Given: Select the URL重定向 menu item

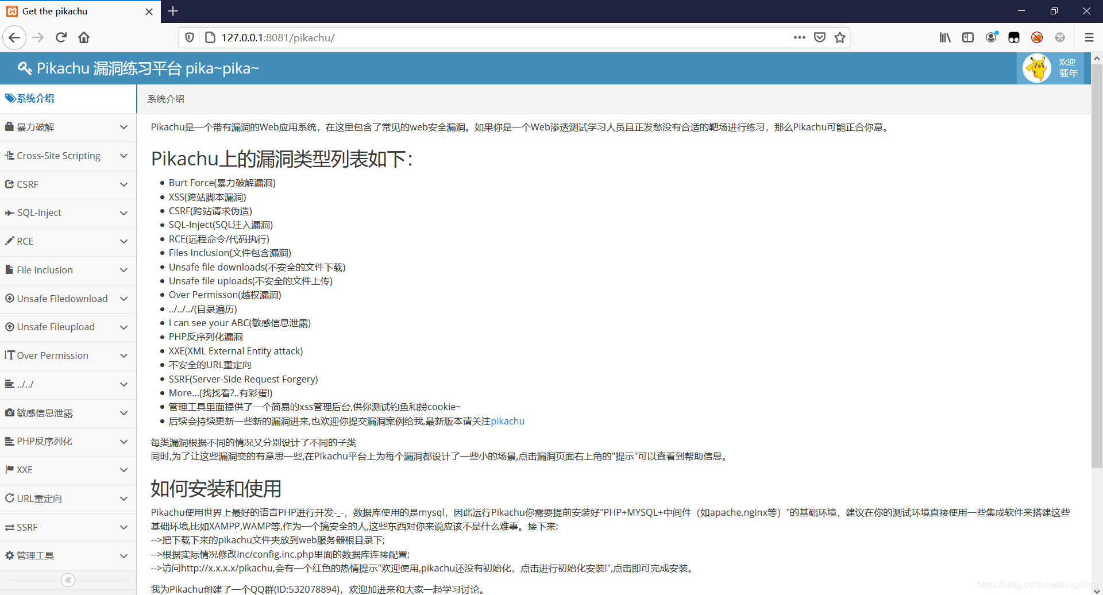Looking at the screenshot, I should (x=68, y=499).
